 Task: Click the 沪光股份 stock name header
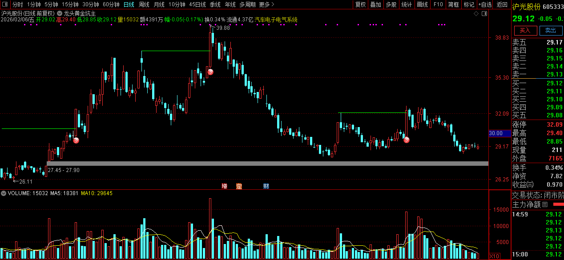point(526,7)
